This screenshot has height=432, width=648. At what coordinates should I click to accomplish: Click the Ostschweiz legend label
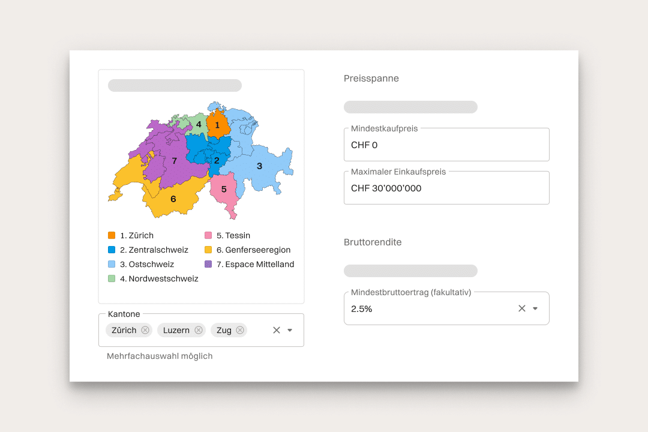[151, 264]
